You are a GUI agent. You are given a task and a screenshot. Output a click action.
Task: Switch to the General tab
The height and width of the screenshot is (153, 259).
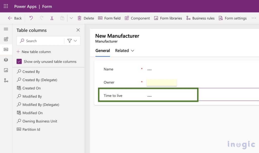(x=102, y=51)
